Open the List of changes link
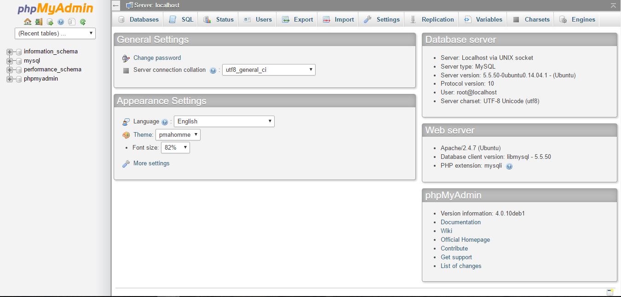This screenshot has width=621, height=297. 461,266
